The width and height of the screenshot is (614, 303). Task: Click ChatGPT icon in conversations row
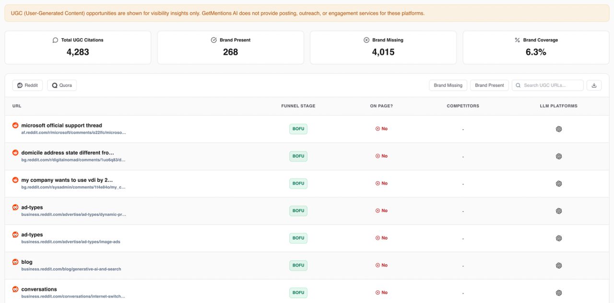pyautogui.click(x=559, y=293)
